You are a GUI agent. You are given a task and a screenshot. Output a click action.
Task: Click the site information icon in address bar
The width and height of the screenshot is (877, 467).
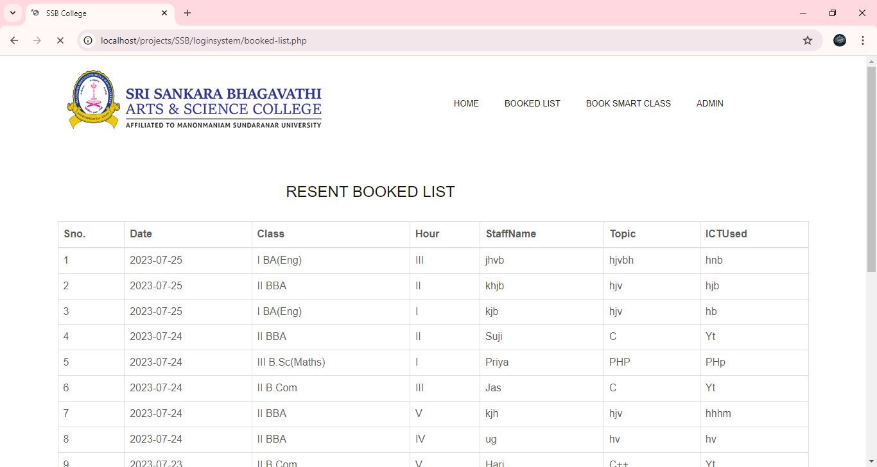87,40
